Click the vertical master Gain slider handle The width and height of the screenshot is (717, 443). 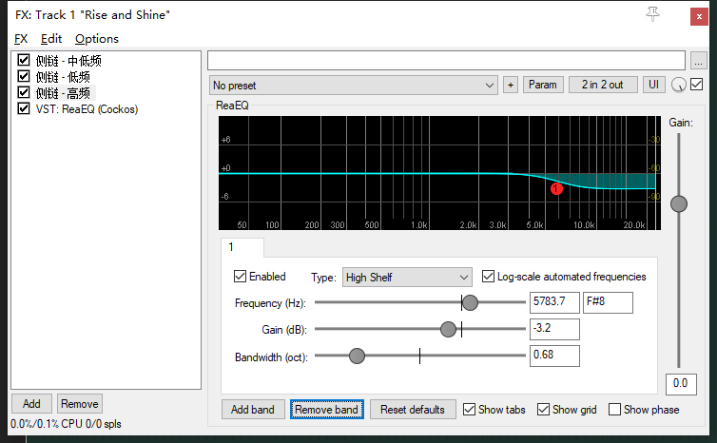point(679,203)
